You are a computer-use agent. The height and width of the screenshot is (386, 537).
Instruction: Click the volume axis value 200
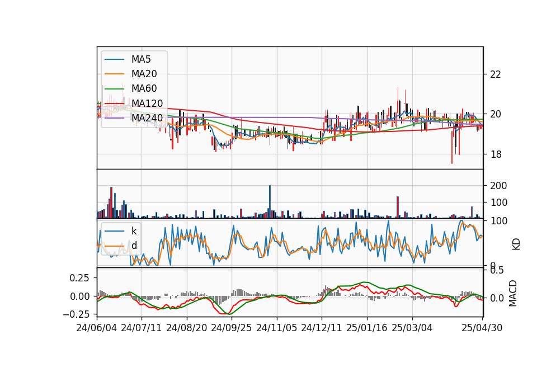click(498, 186)
